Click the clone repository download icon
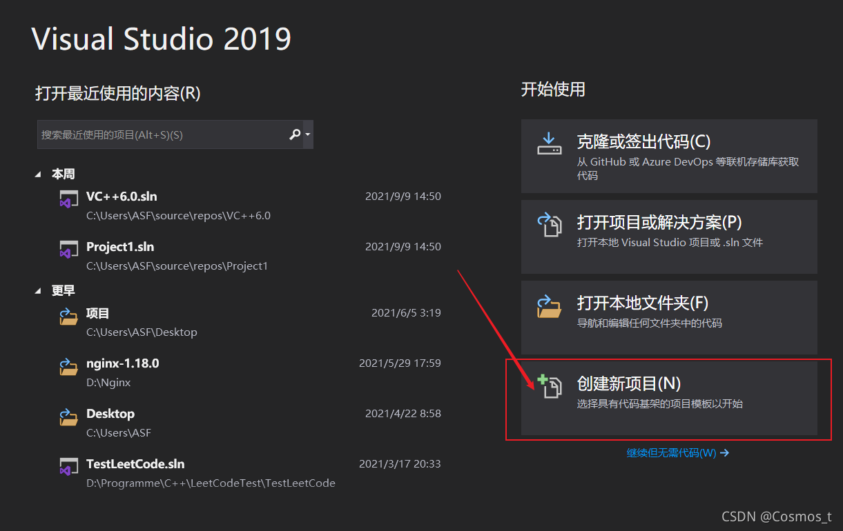Image resolution: width=843 pixels, height=531 pixels. tap(550, 143)
